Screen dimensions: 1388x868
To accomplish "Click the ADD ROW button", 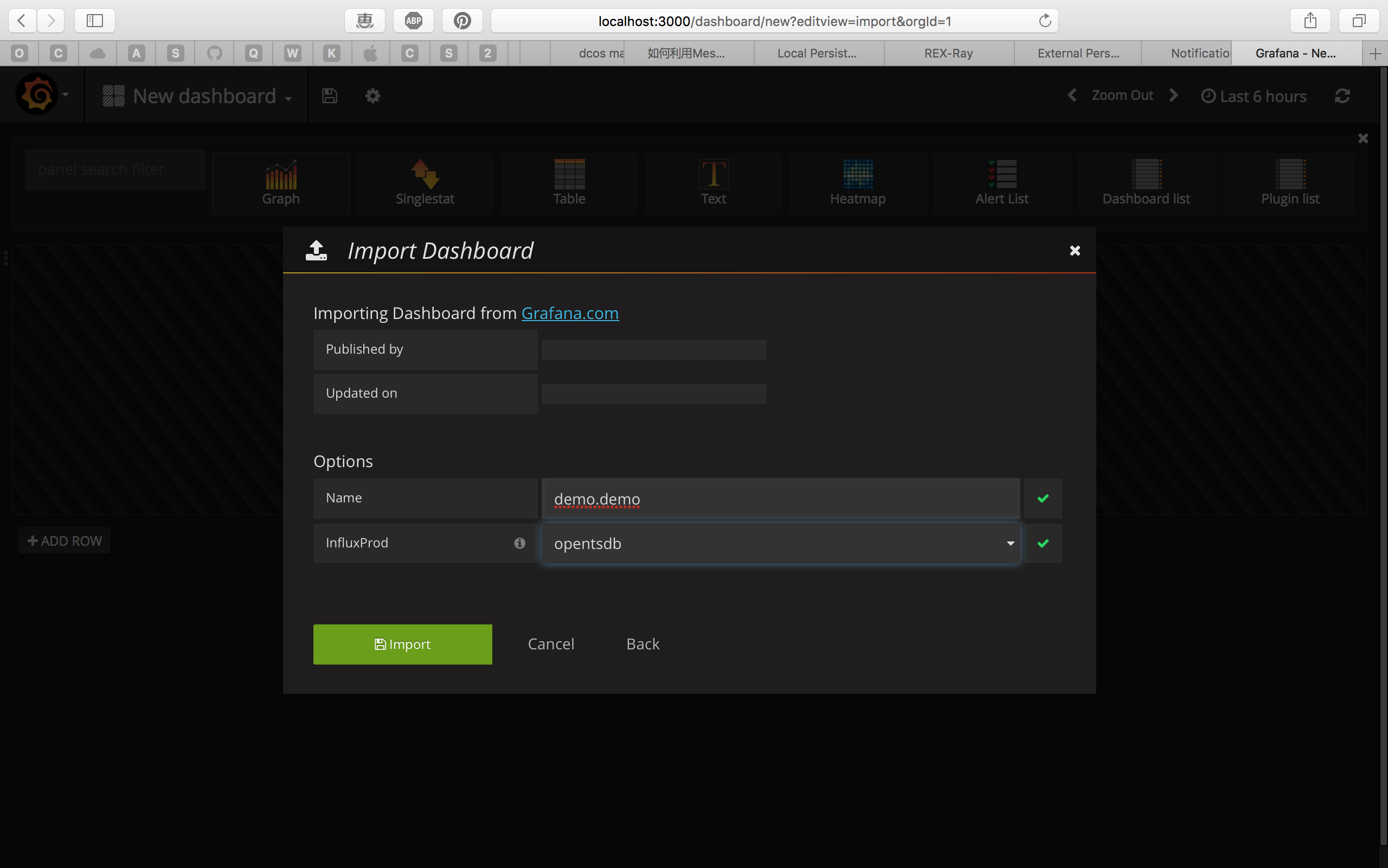I will pos(64,541).
